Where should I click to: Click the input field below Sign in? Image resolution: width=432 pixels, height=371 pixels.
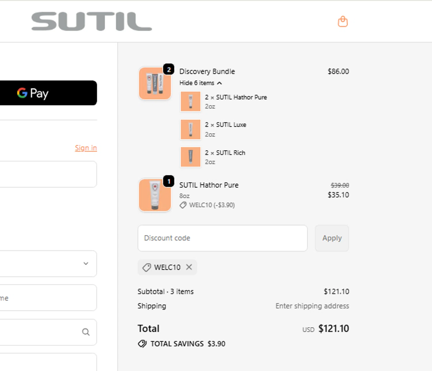pos(48,174)
